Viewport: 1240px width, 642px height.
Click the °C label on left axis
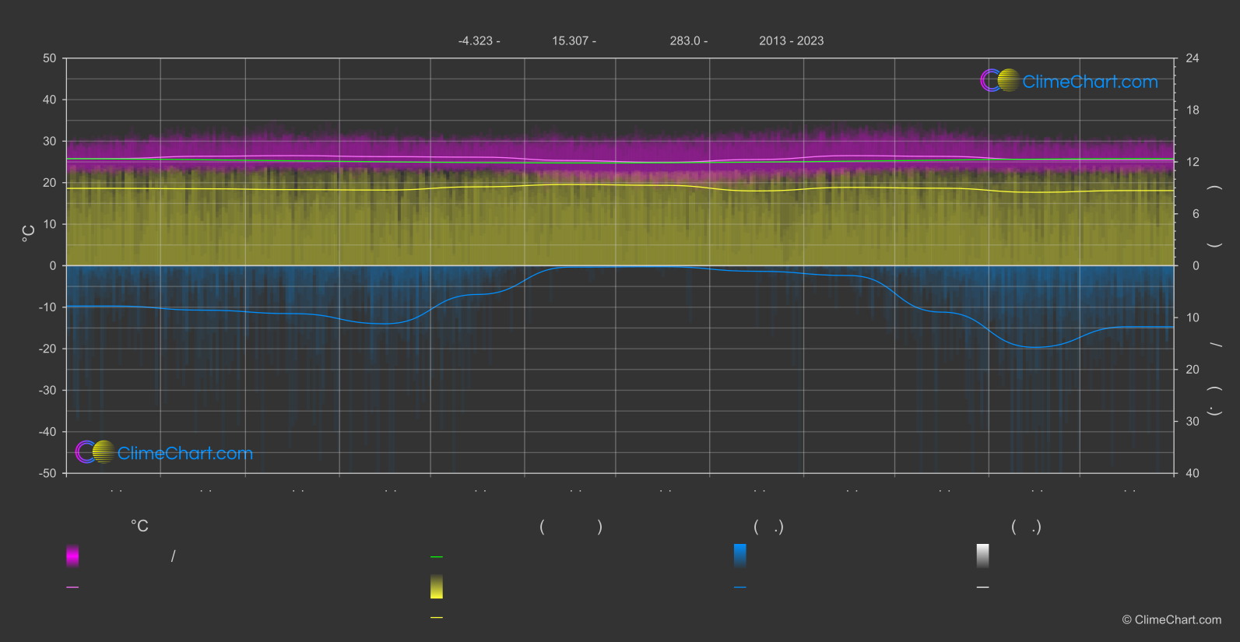click(29, 233)
